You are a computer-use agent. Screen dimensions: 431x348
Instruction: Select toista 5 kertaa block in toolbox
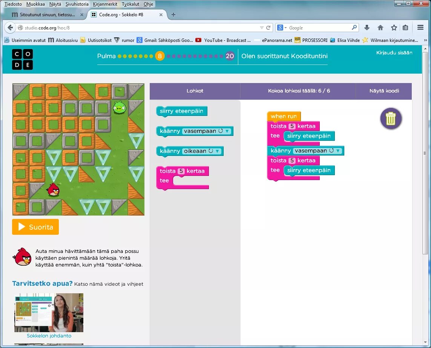(x=182, y=177)
